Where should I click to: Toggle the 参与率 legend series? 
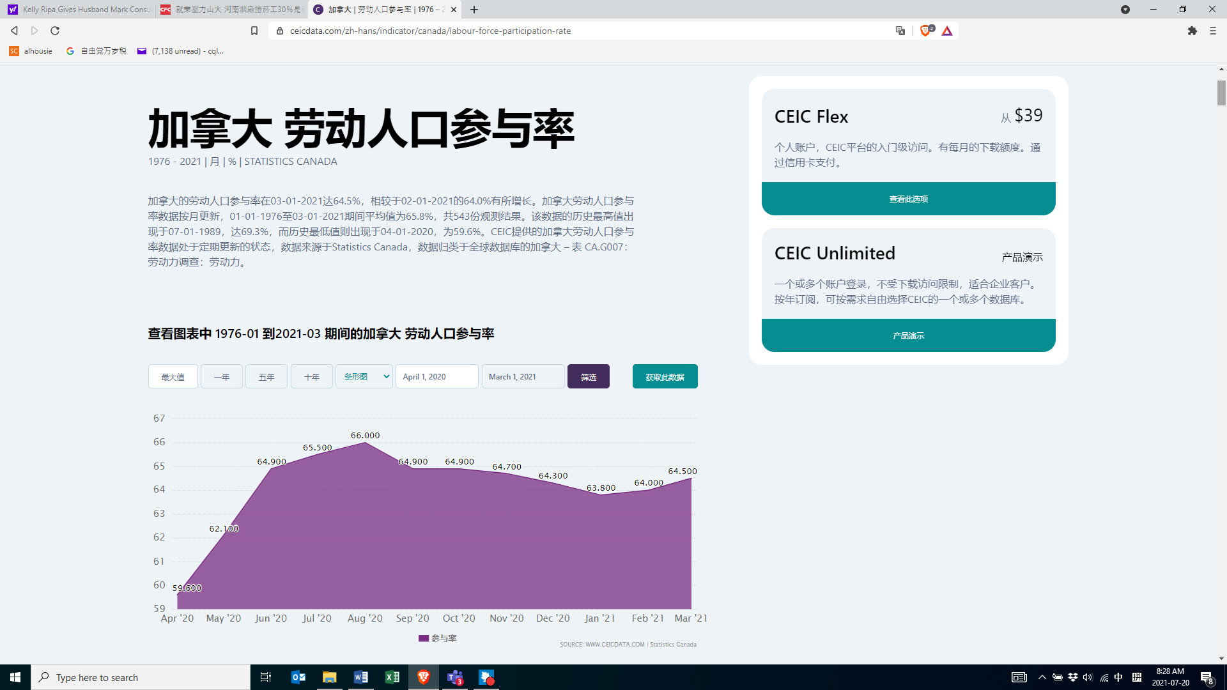[x=438, y=638]
